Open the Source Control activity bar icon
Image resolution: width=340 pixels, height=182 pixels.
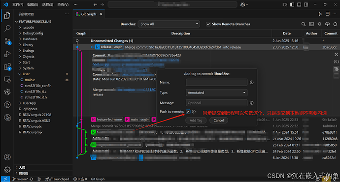pyautogui.click(x=7, y=41)
